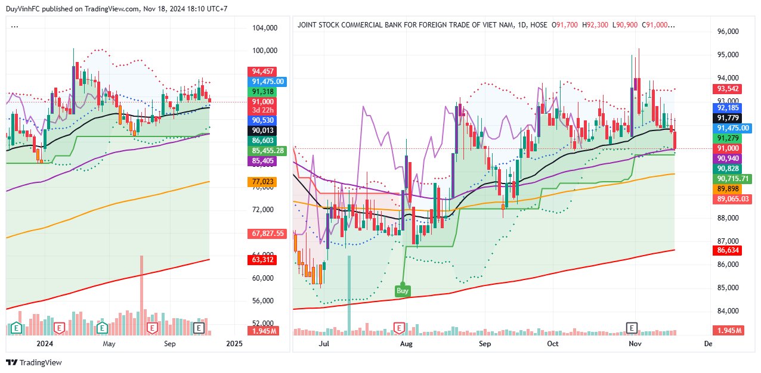Click the black 91,779 price label
Viewport: 761px width, 373px height.
(728, 118)
